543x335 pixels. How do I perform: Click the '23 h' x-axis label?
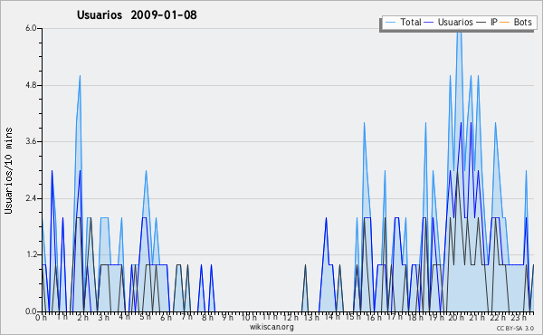point(519,317)
